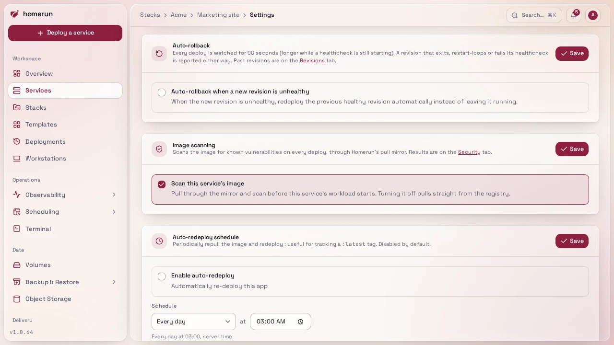Open the Security tab link
The image size is (614, 345).
469,152
